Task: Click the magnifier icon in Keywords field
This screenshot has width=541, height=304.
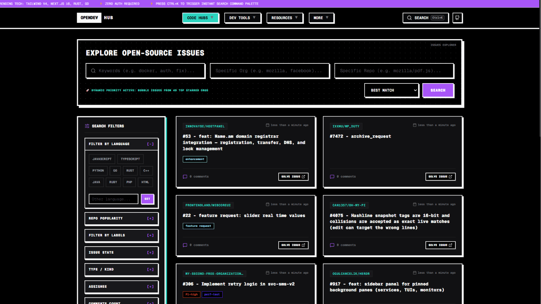Action: (x=93, y=71)
